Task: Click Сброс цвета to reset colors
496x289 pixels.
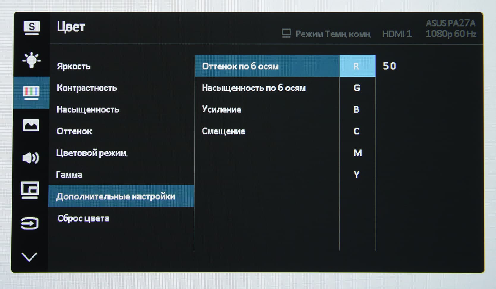Action: pos(83,218)
